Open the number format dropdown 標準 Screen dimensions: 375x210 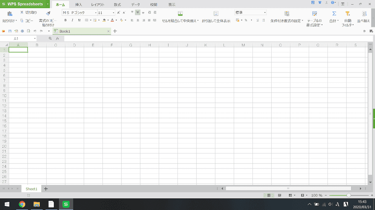point(265,12)
